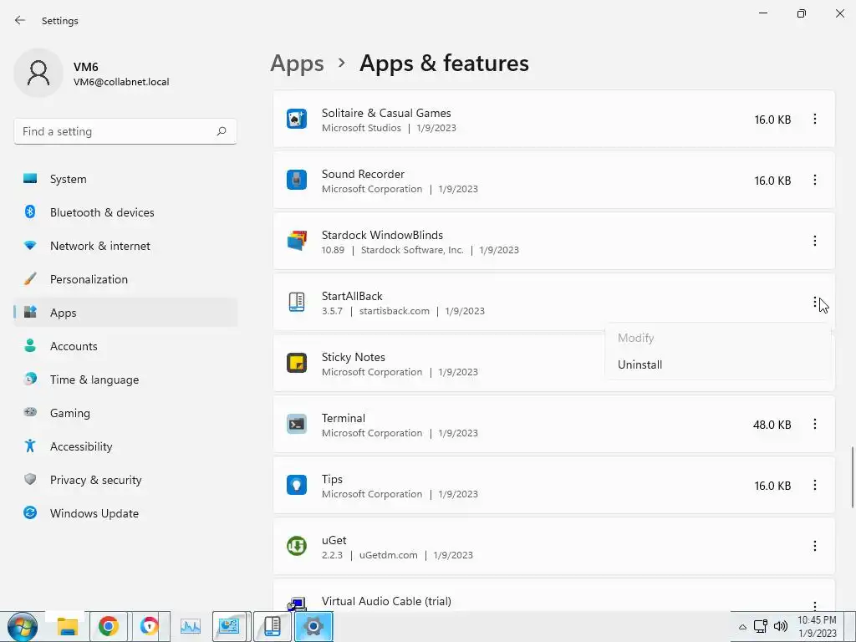Click the Stardock WindowBlinds app icon
Viewport: 856px width, 642px height.
point(297,242)
